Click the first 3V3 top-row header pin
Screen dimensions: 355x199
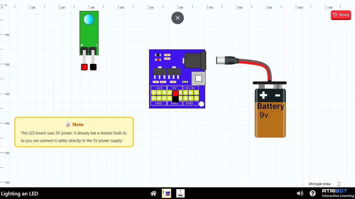[154, 93]
